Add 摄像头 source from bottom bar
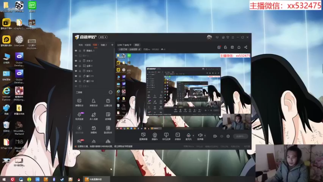The image size is (323, 182). click(155, 136)
